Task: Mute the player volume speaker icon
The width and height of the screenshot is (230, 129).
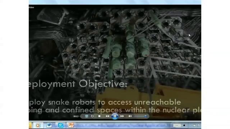Action: [x=130, y=116]
